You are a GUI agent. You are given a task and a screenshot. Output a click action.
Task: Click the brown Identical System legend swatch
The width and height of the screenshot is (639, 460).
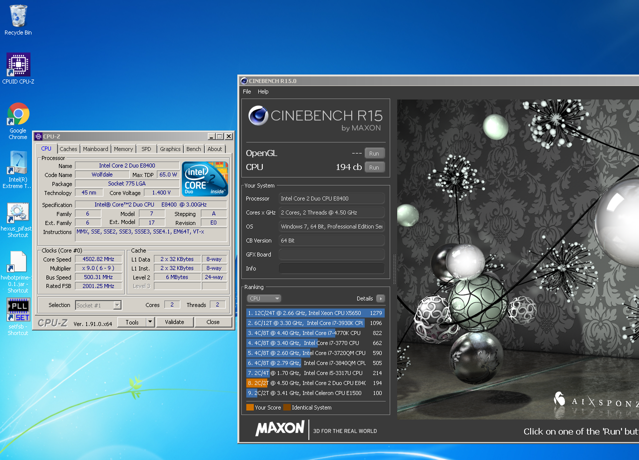(x=287, y=407)
